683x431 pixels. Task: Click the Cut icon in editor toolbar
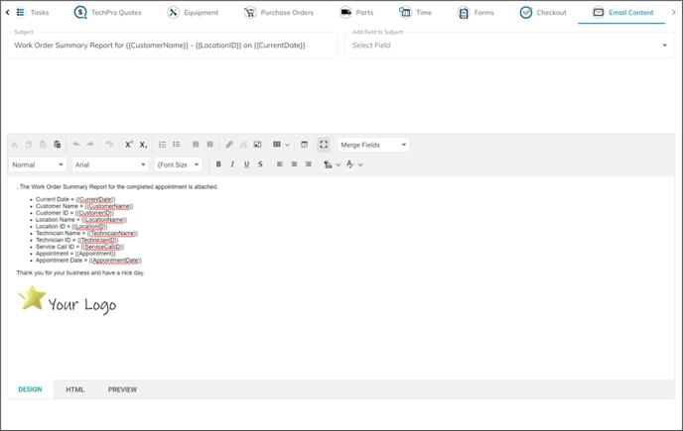coord(14,145)
